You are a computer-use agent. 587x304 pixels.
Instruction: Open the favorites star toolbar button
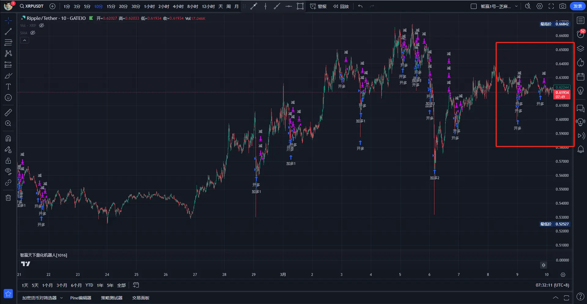(8, 294)
